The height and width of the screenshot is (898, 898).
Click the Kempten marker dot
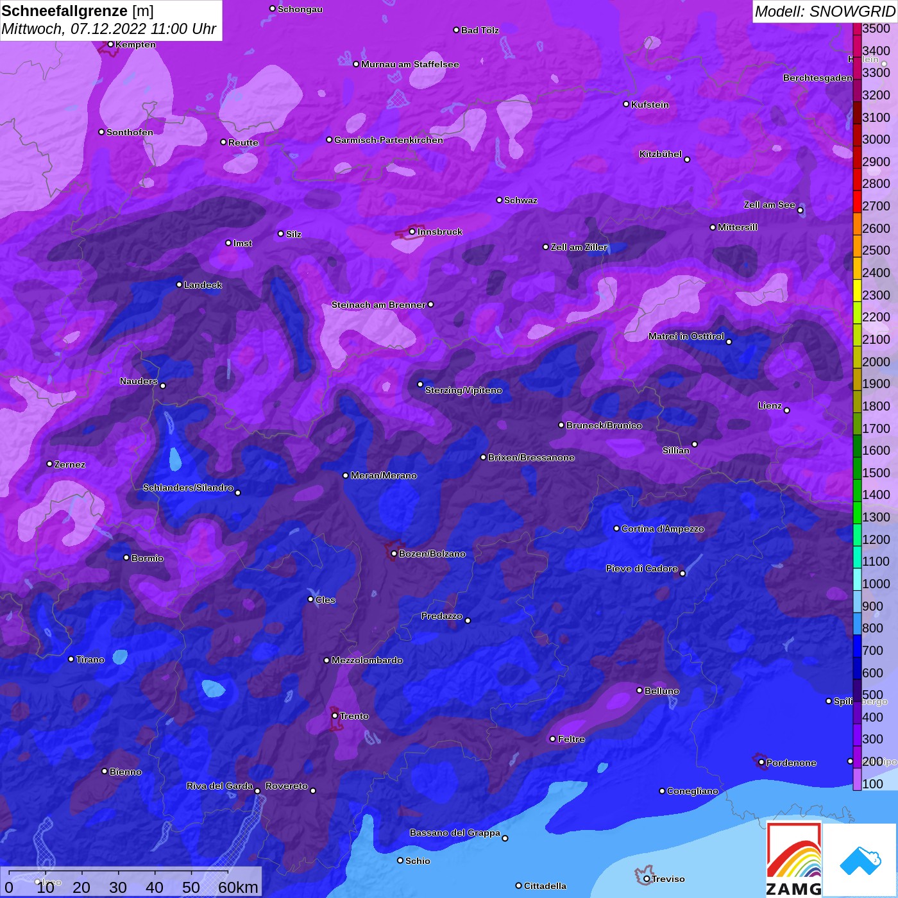point(110,44)
